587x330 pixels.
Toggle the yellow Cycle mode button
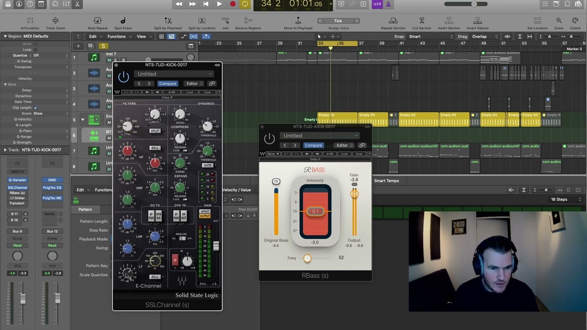click(x=245, y=4)
